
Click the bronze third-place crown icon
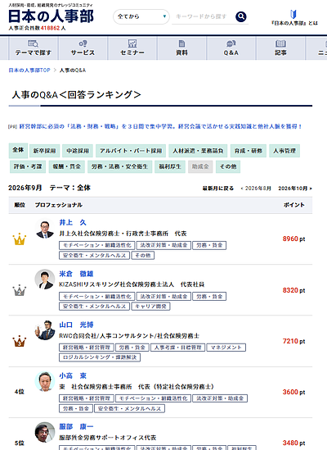coord(20,341)
